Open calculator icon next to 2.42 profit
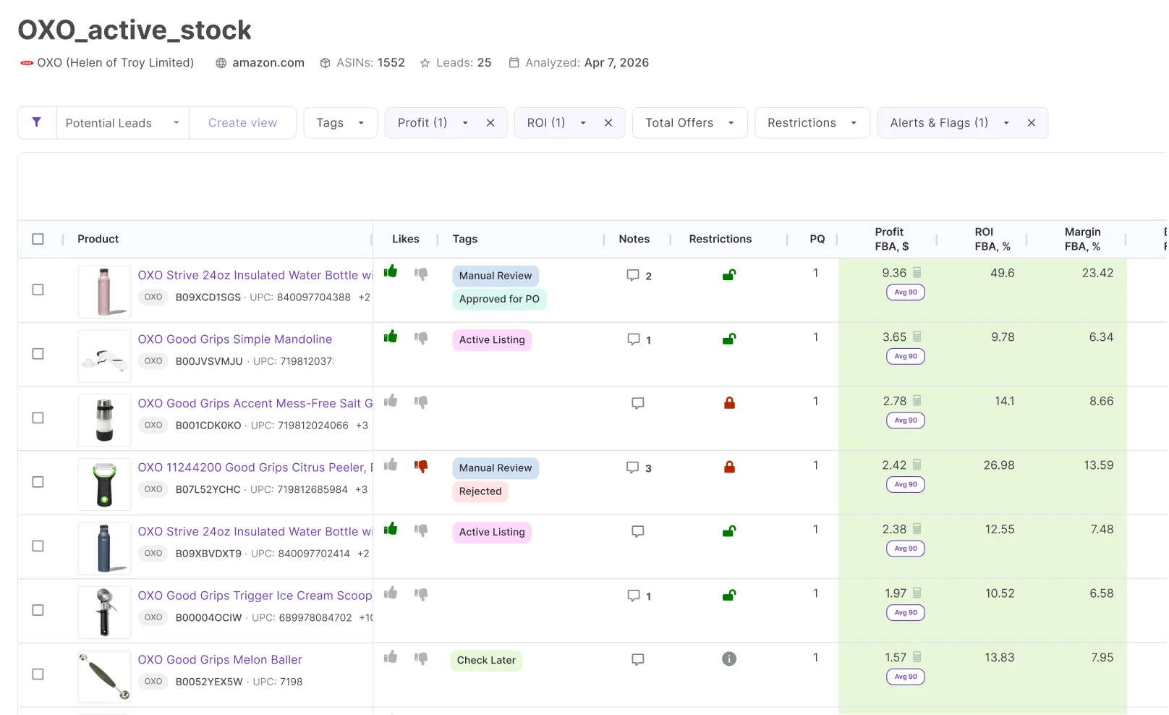Screen dimensions: 1169x715 [917, 465]
